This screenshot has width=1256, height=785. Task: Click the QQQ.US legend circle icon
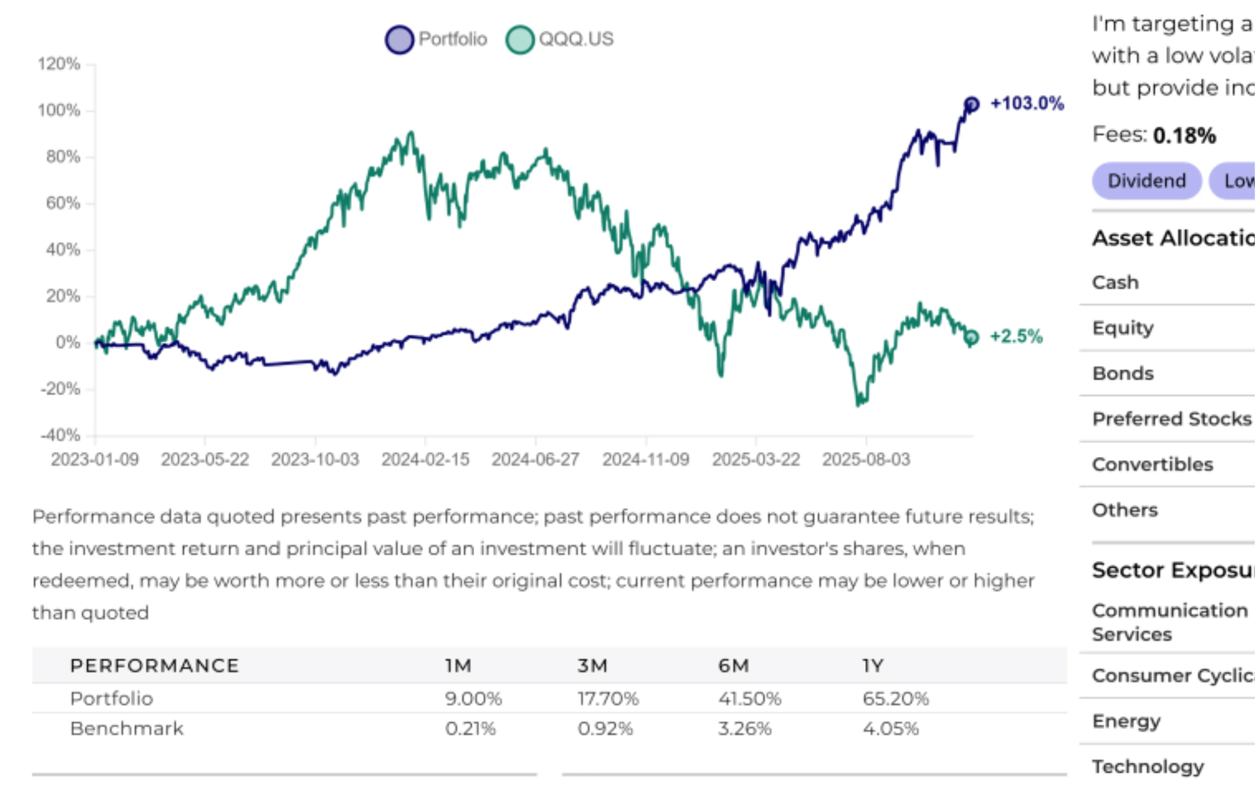click(x=520, y=39)
